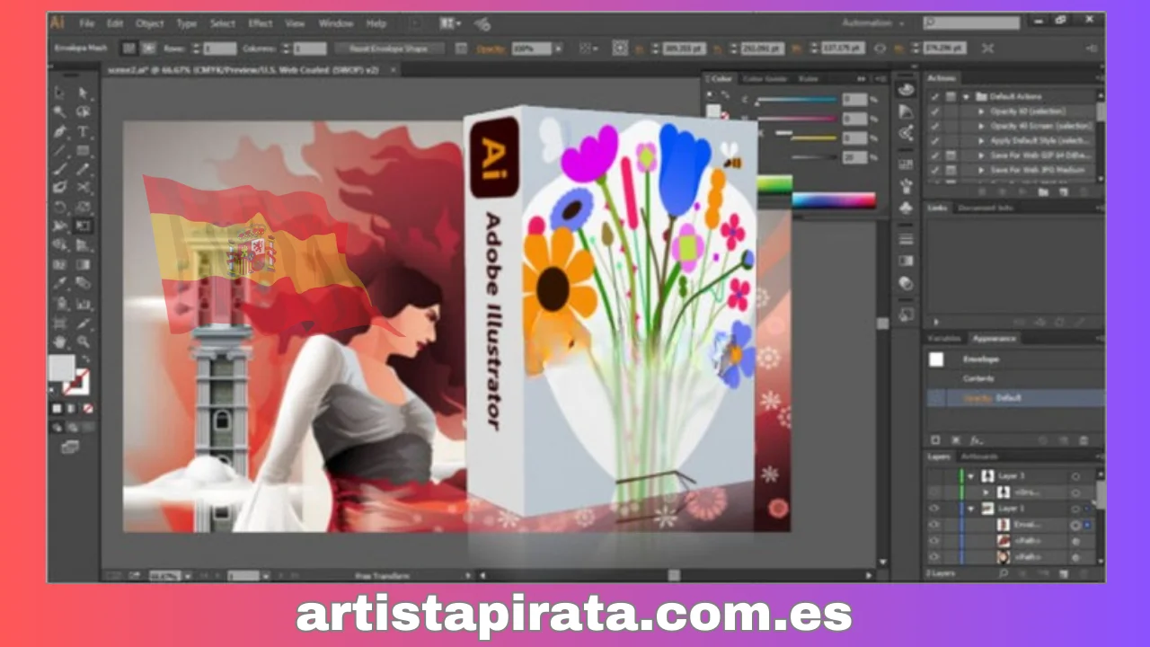1150x647 pixels.
Task: Toggle checkmark for Default Actions set
Action: click(x=935, y=96)
